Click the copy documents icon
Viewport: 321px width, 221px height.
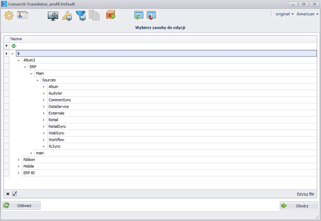(x=94, y=15)
